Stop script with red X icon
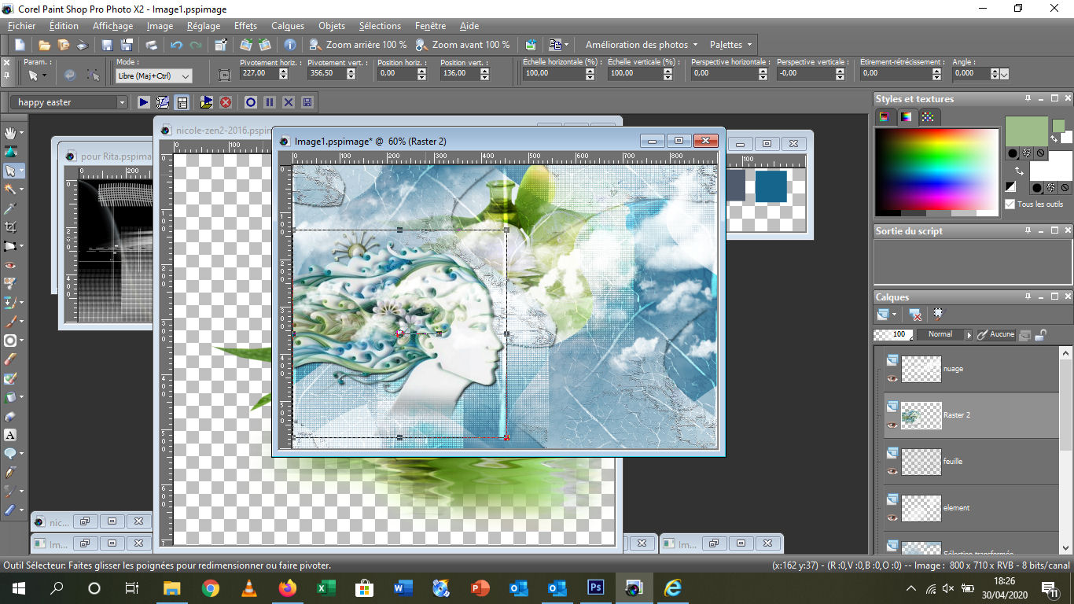 (x=226, y=102)
